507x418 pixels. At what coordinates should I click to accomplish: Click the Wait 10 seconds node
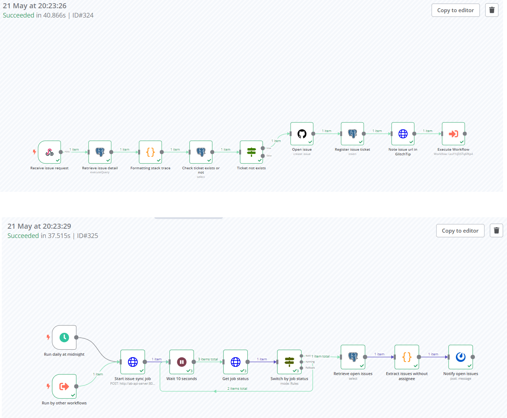tap(182, 362)
